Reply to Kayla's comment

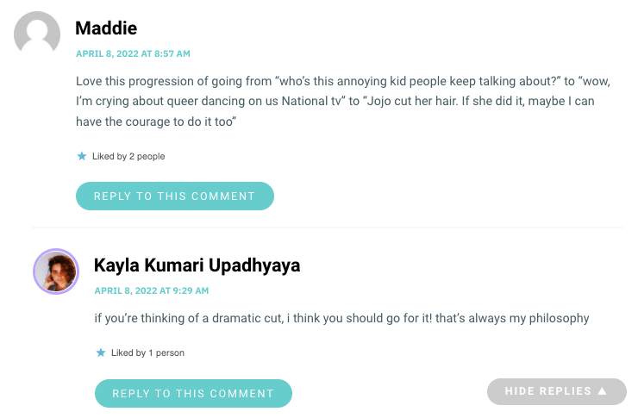pyautogui.click(x=193, y=393)
